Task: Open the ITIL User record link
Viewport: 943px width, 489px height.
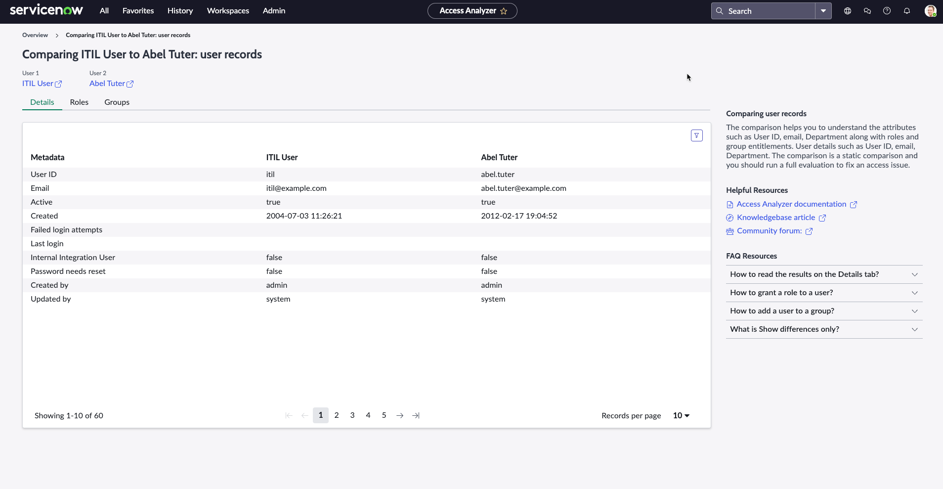Action: pos(38,84)
